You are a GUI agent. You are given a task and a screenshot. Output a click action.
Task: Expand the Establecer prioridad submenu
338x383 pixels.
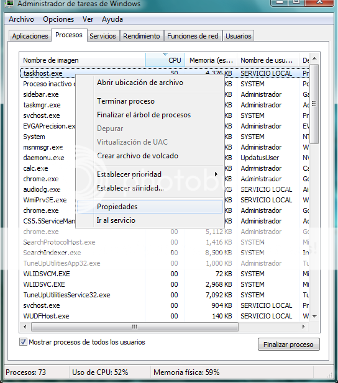[150, 174]
